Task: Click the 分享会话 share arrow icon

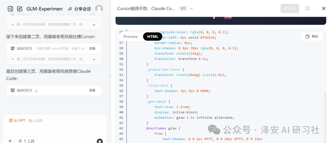Action: (70, 9)
